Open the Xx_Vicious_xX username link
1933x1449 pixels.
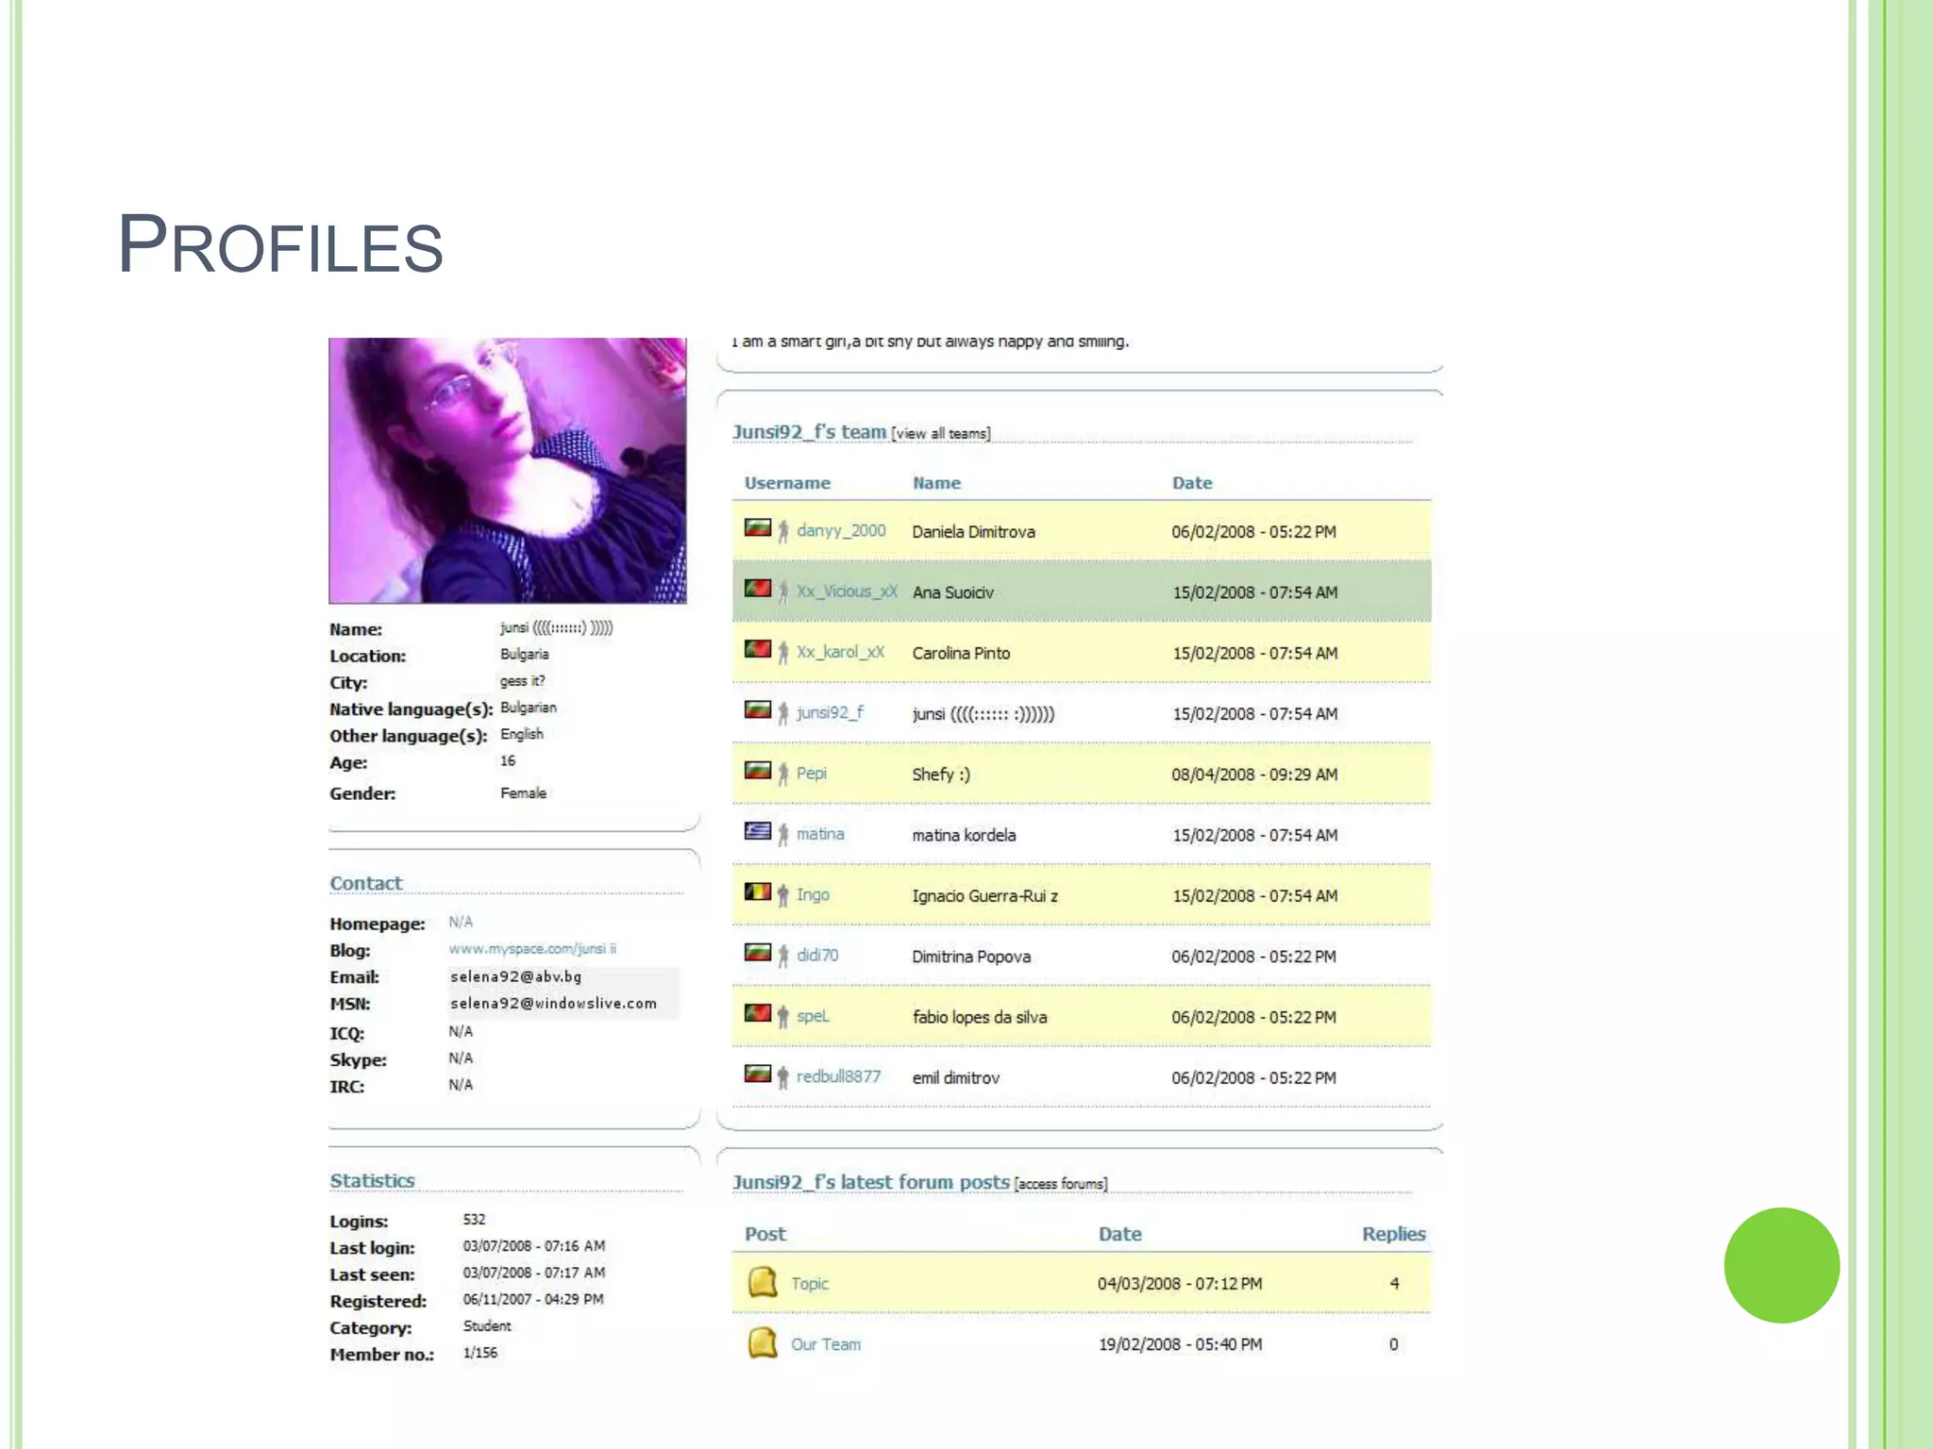point(847,591)
